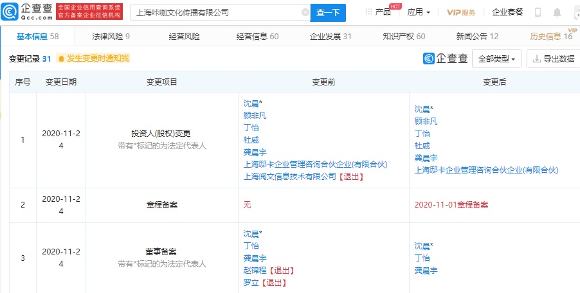Switch to the 历史信息 tab
Image resolution: width=580 pixels, height=293 pixels.
[x=551, y=36]
